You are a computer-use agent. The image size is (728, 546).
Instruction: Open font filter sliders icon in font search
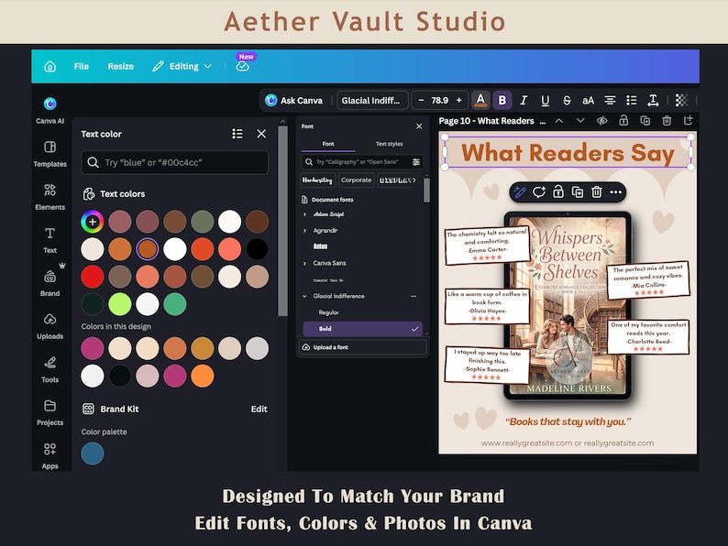tap(416, 162)
